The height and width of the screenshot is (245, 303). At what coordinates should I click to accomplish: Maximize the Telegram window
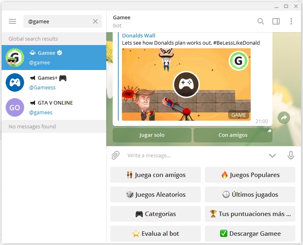[x=286, y=6]
